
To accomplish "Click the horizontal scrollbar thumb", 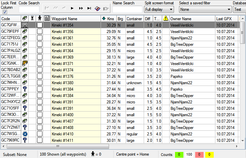I will pyautogui.click(x=58, y=147).
